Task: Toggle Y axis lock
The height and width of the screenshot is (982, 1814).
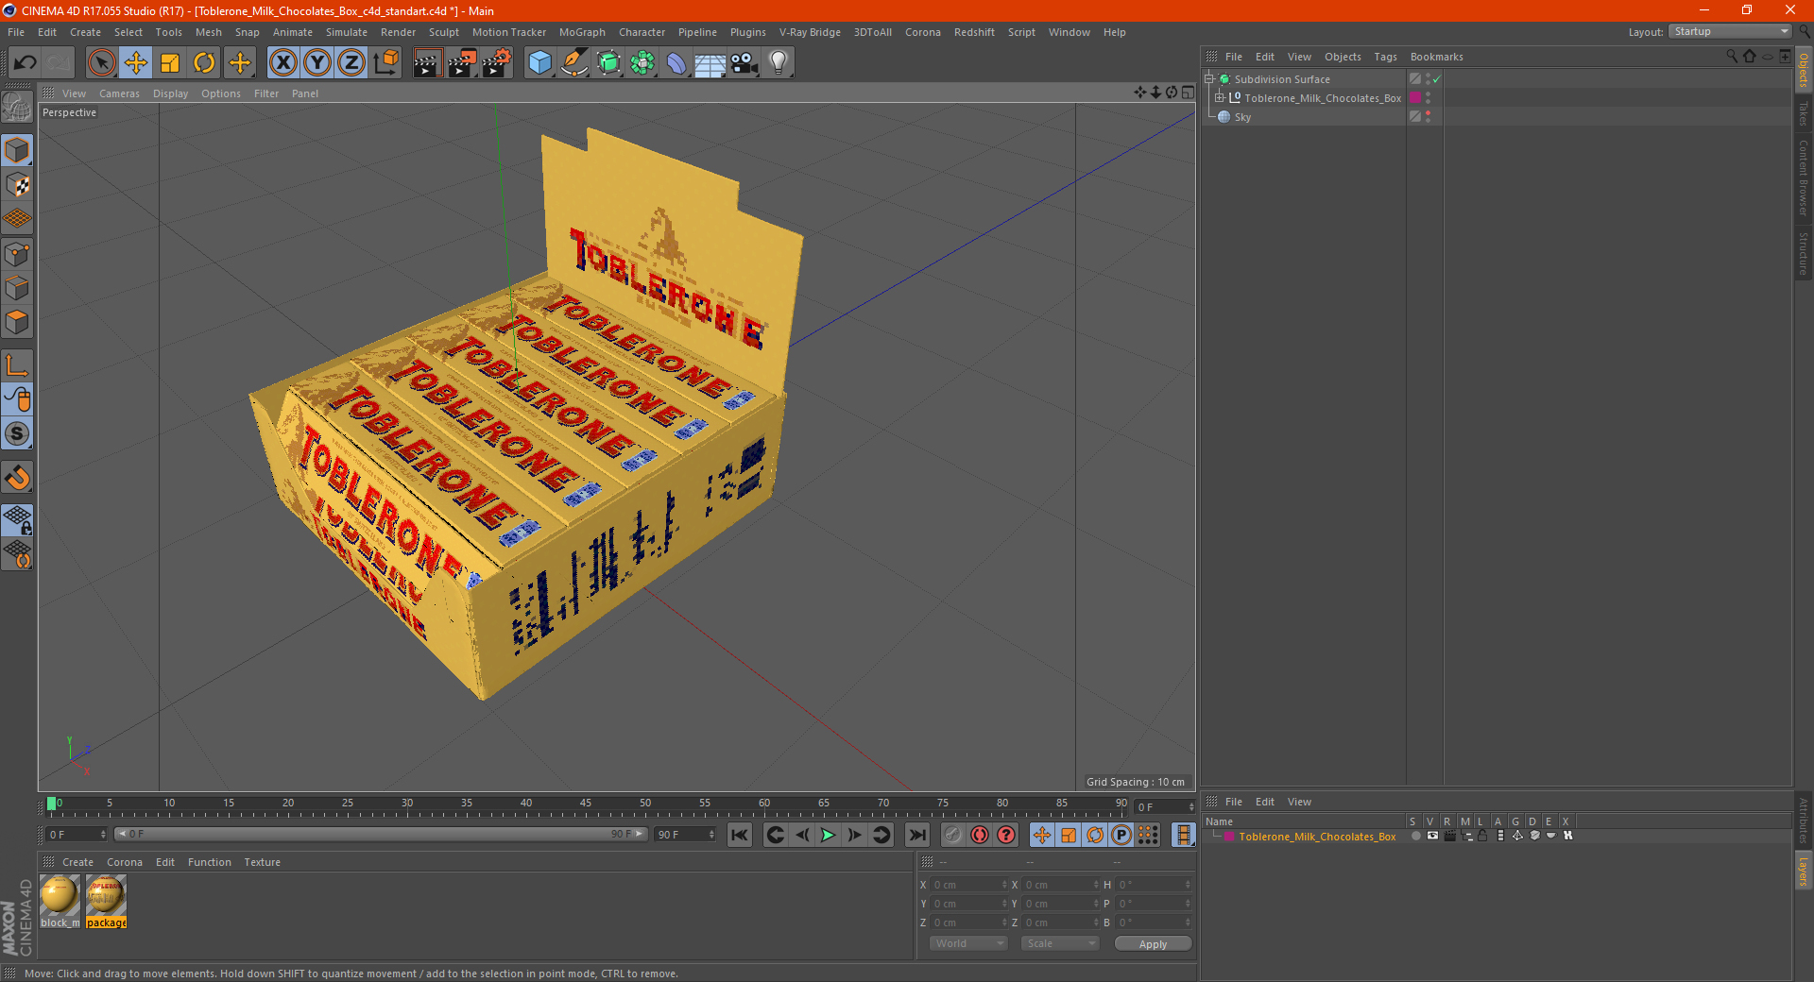Action: (x=317, y=63)
